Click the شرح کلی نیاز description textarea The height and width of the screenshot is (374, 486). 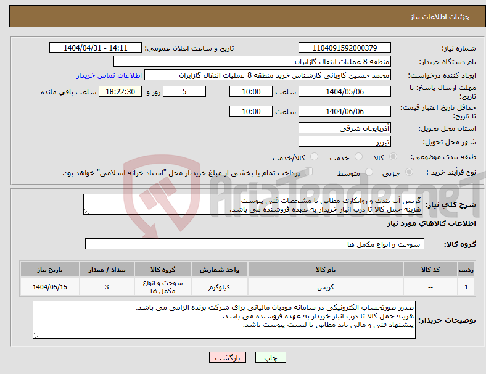click(x=253, y=204)
